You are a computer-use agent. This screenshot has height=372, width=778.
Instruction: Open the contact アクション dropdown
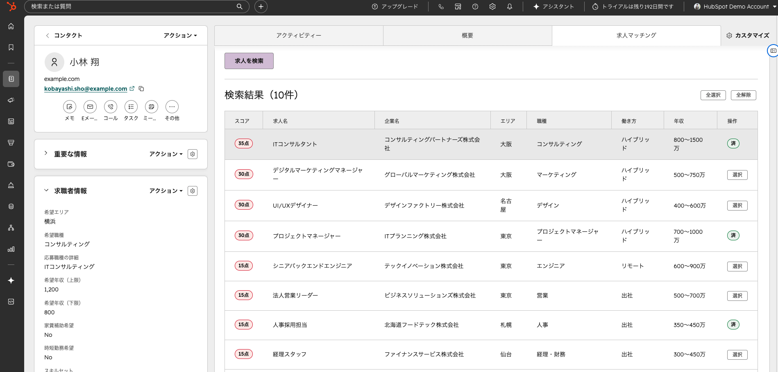click(x=180, y=36)
